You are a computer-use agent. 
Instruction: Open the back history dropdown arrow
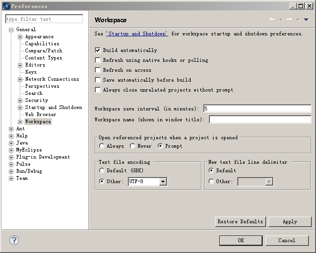tap(281, 19)
